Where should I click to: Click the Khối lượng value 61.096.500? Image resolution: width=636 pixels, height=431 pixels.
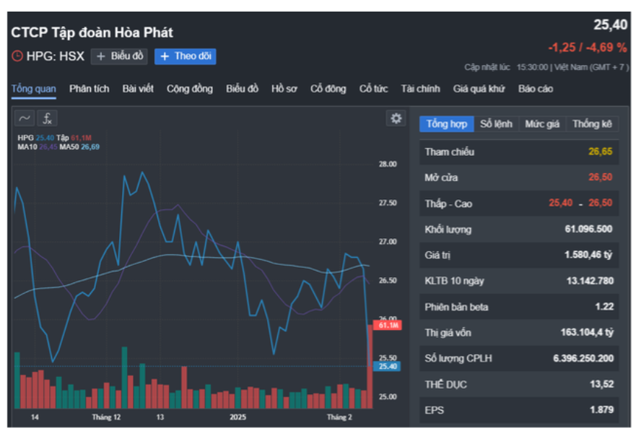pos(588,229)
